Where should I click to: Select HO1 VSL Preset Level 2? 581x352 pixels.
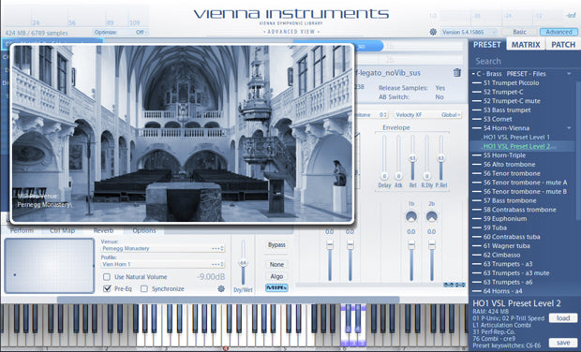(x=516, y=146)
